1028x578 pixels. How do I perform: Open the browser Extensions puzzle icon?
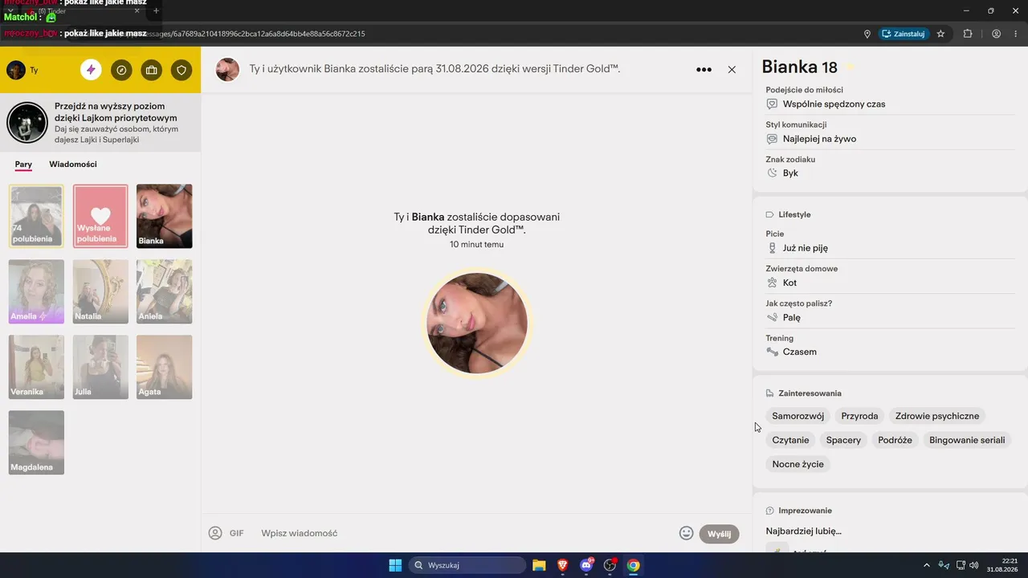click(x=968, y=34)
